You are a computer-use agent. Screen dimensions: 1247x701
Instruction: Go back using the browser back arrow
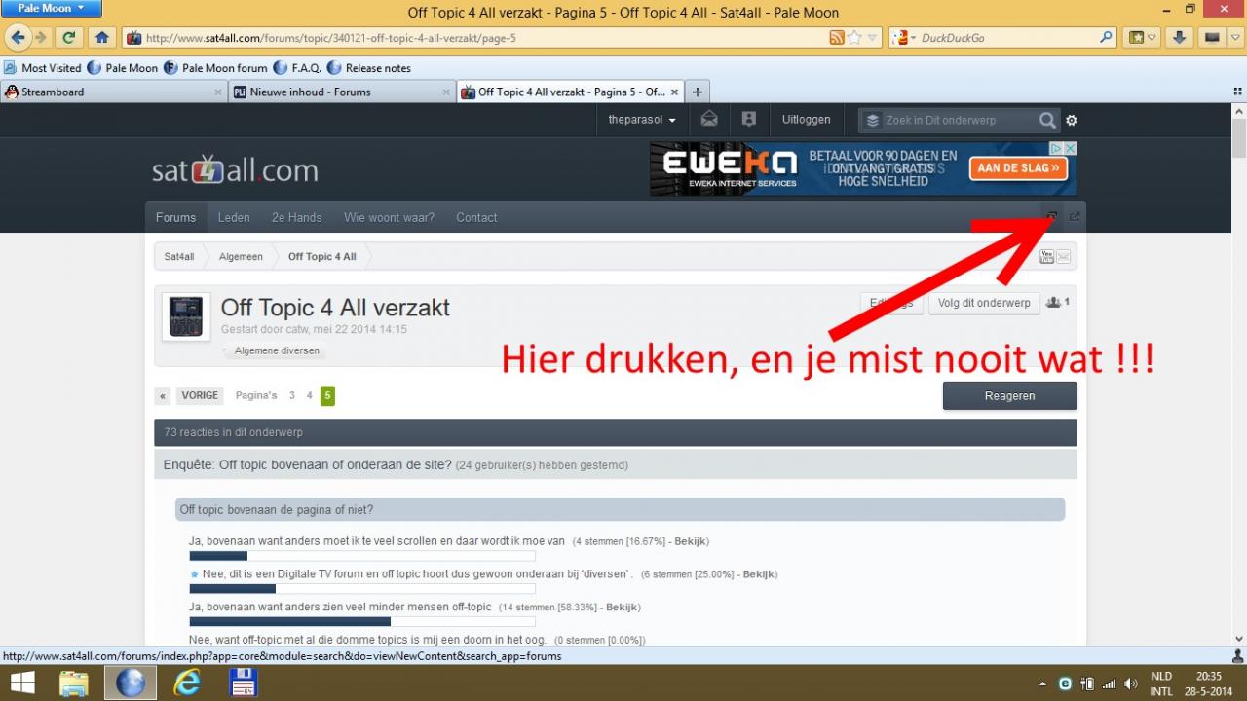pyautogui.click(x=17, y=38)
